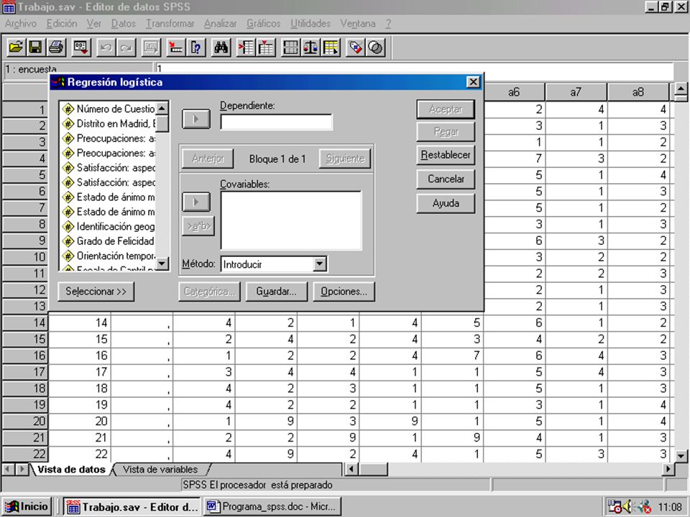Click the Redo toolbar icon
This screenshot has height=517, width=690.
(126, 47)
